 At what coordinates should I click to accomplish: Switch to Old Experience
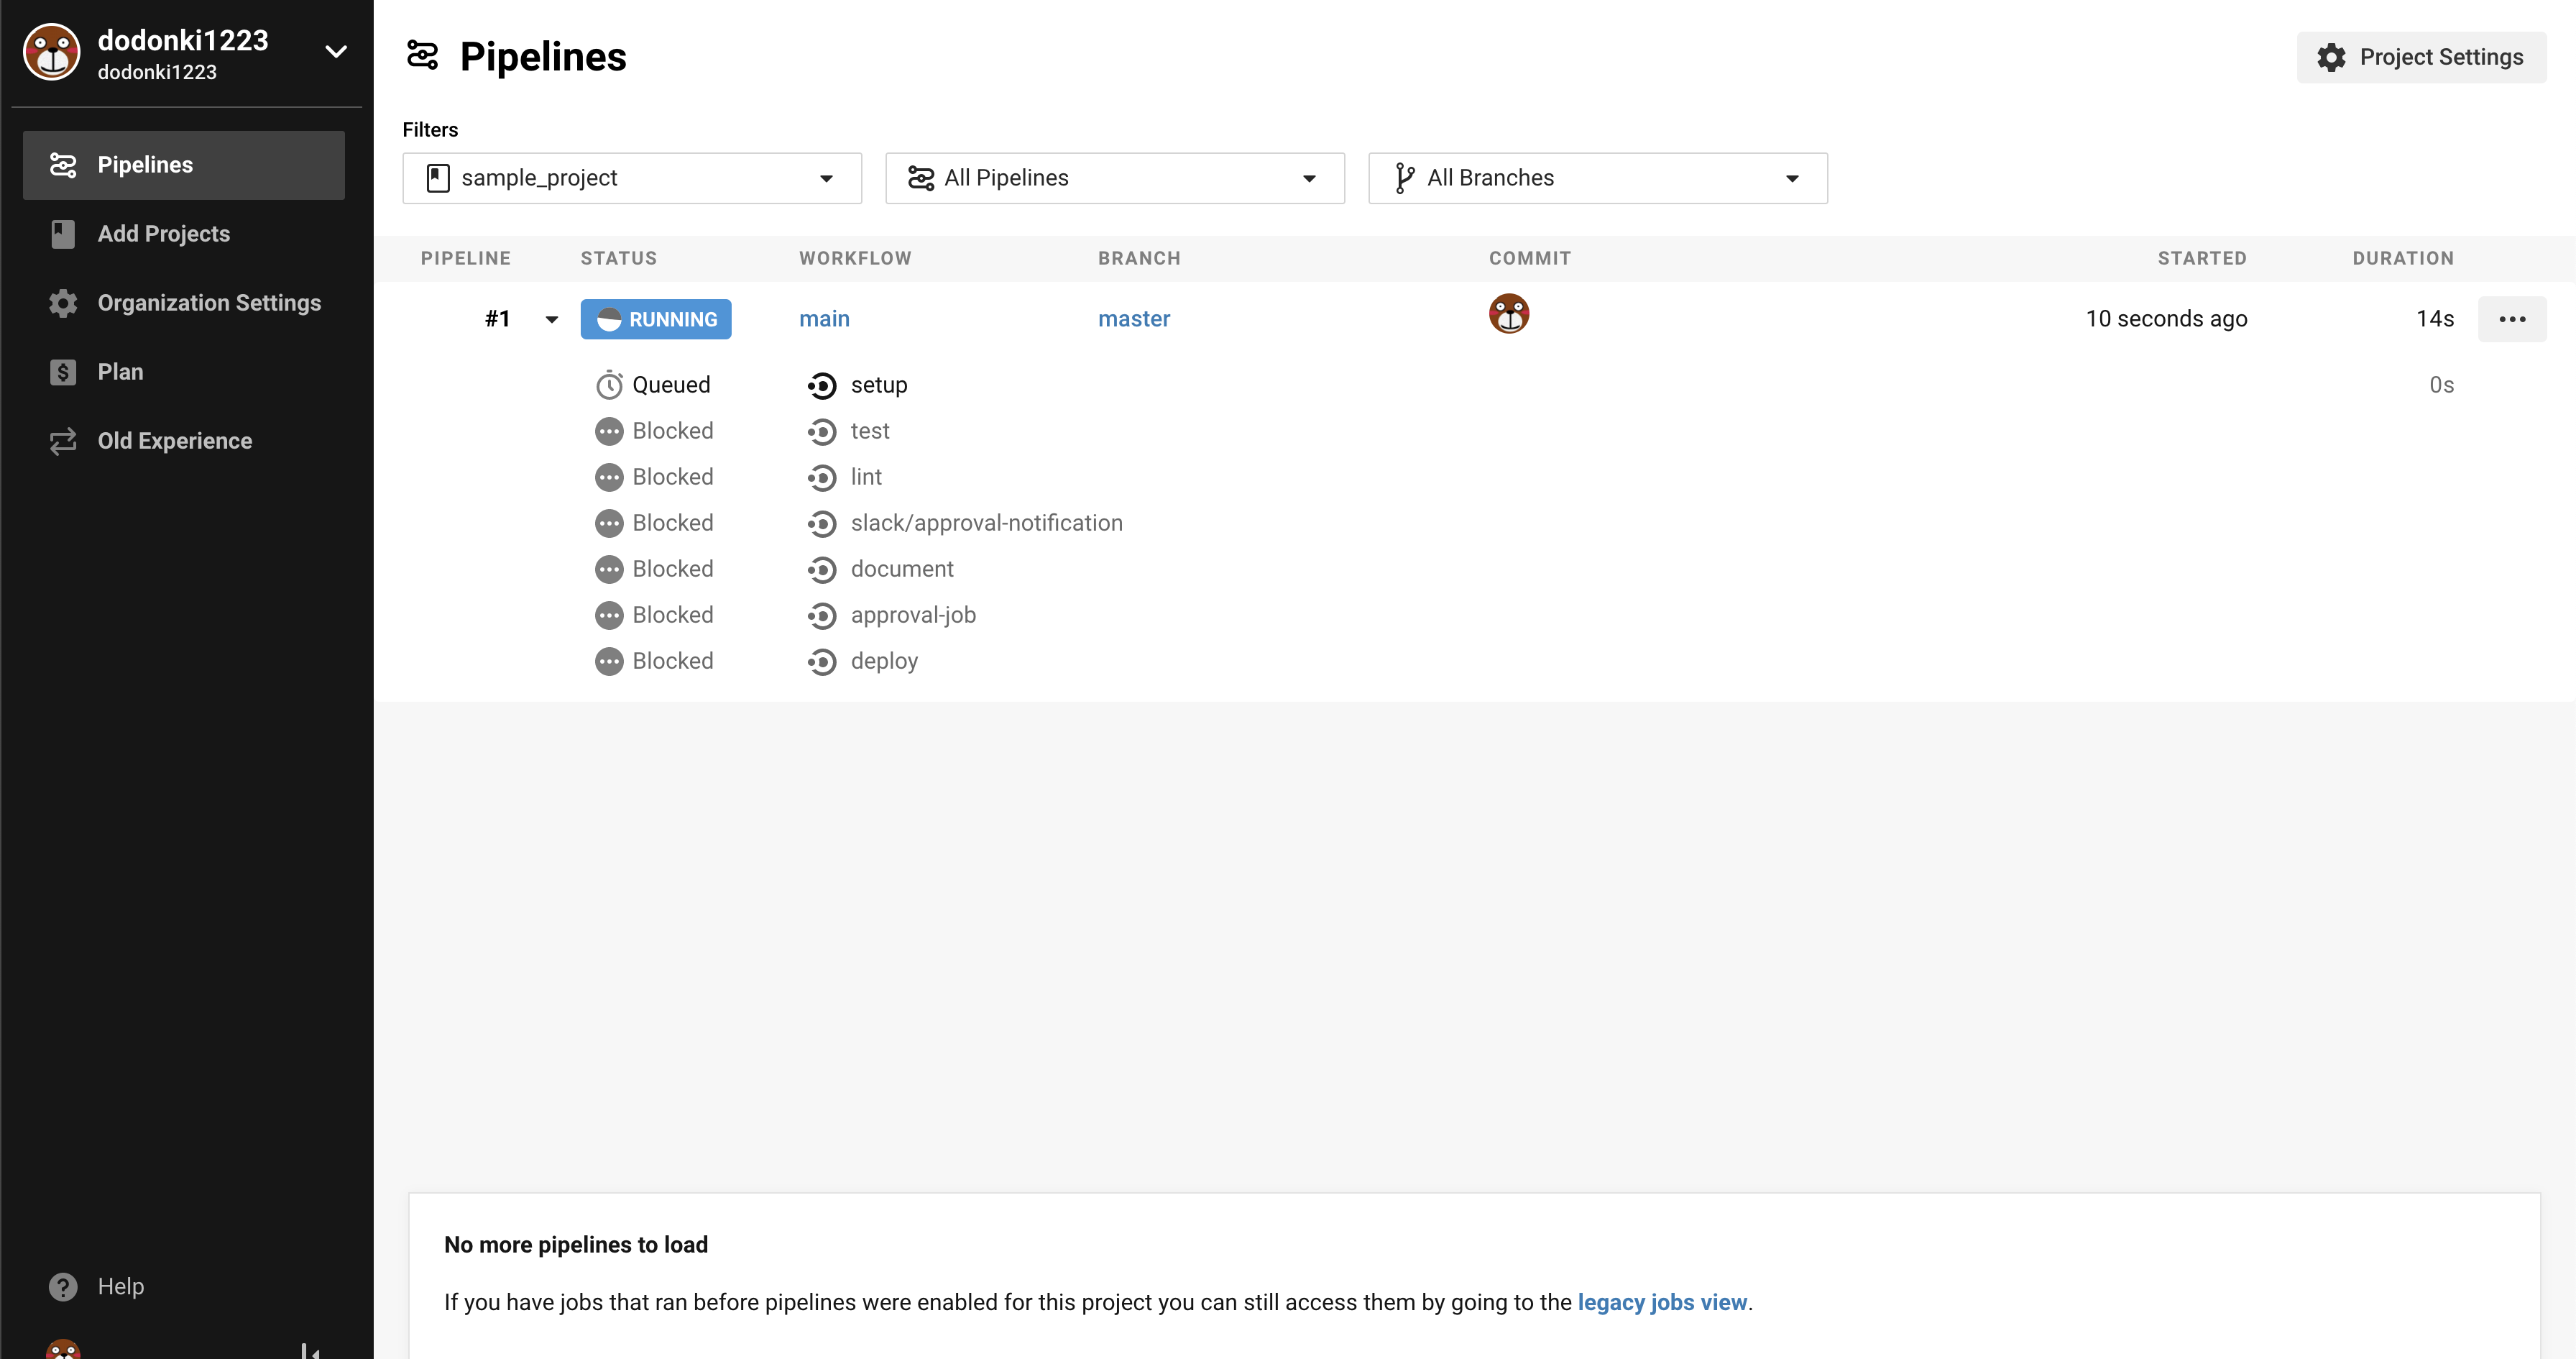tap(174, 441)
